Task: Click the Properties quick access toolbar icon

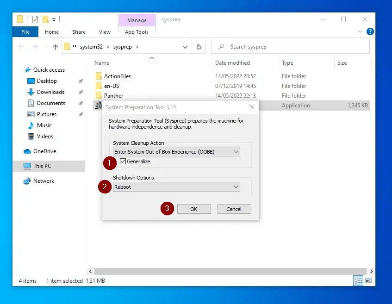Action: 35,19
